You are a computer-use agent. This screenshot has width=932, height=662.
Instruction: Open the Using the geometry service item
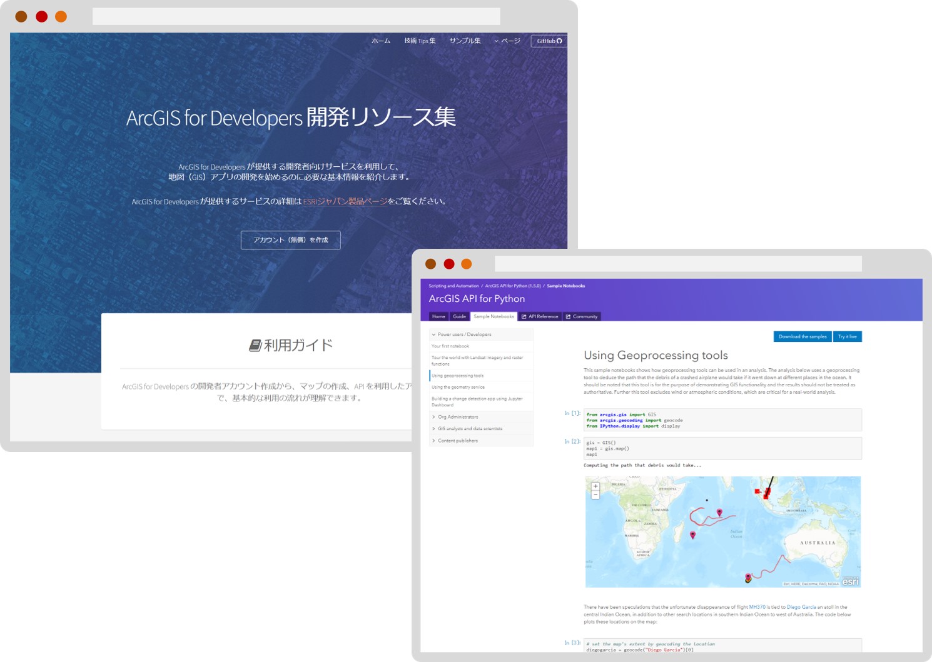481,387
